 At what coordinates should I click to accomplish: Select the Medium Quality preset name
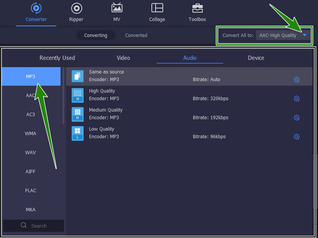pyautogui.click(x=105, y=110)
